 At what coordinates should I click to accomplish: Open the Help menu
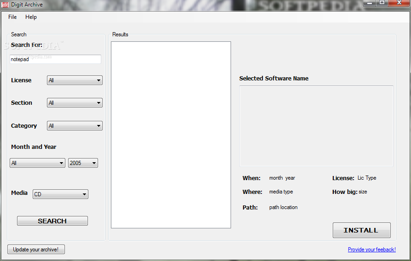point(31,17)
